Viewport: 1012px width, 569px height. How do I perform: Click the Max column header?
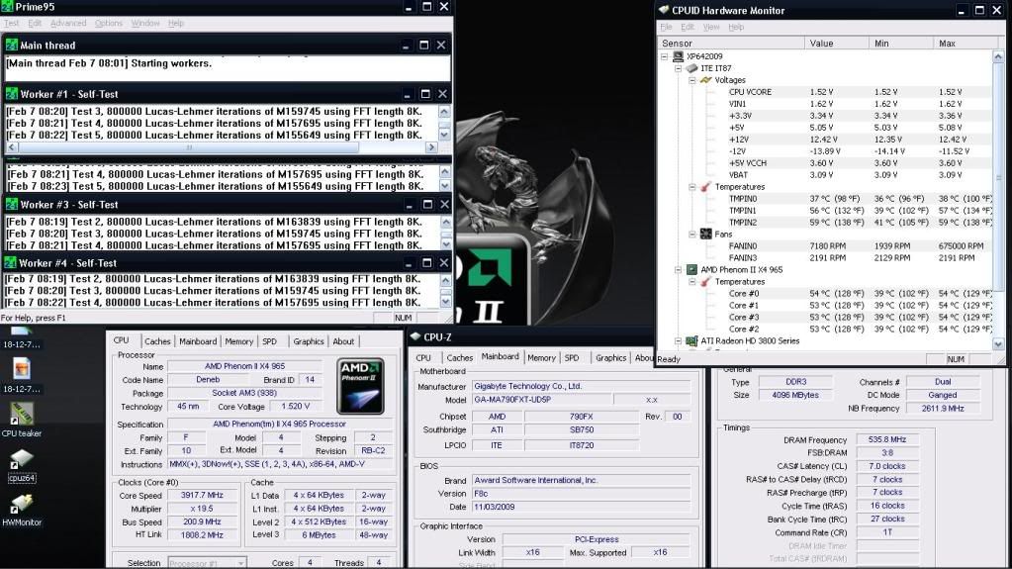947,44
